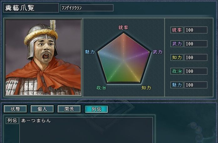Click the 魅力 label button in stats list
Image resolution: width=218 pixels, height=143 pixels.
pyautogui.click(x=177, y=85)
